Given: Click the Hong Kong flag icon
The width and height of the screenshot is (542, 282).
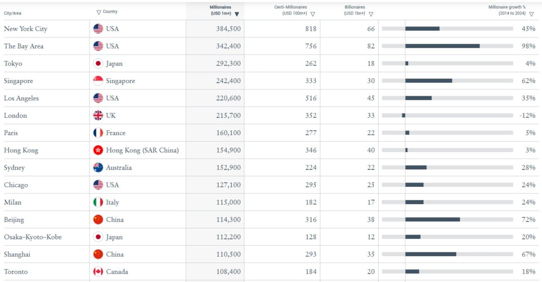Looking at the screenshot, I should 98,150.
